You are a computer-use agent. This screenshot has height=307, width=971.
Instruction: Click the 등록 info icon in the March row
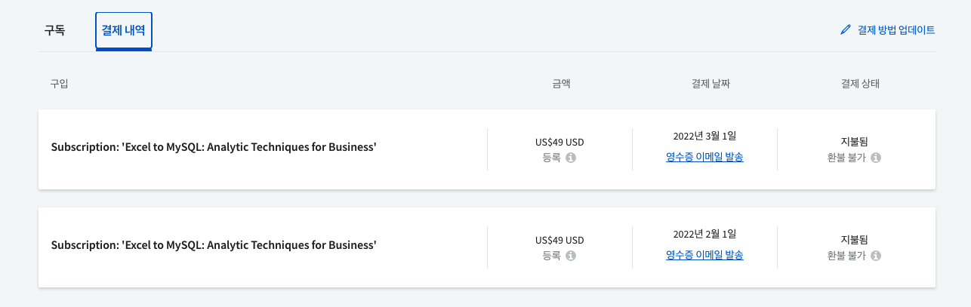tap(571, 158)
